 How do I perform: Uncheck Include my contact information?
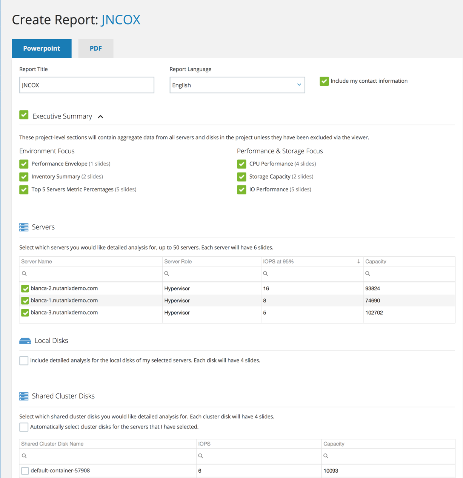coord(324,81)
